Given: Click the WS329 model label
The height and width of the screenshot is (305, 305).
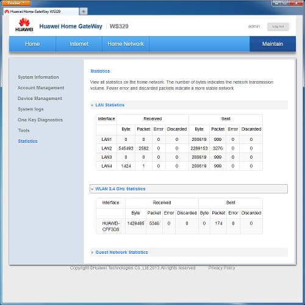Looking at the screenshot, I should 119,26.
